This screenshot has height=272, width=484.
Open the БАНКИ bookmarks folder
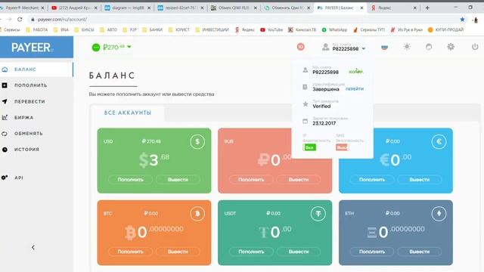(x=153, y=29)
